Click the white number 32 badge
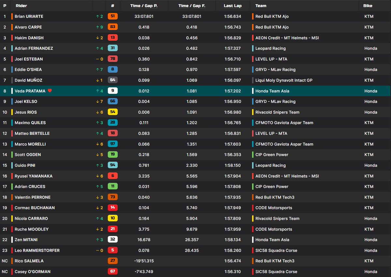Viewport: 391px width, 277px height. [x=112, y=240]
